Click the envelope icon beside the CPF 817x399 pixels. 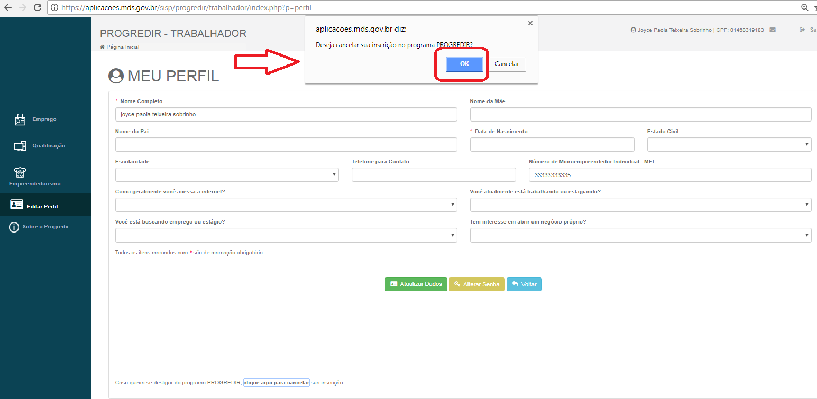pyautogui.click(x=773, y=30)
